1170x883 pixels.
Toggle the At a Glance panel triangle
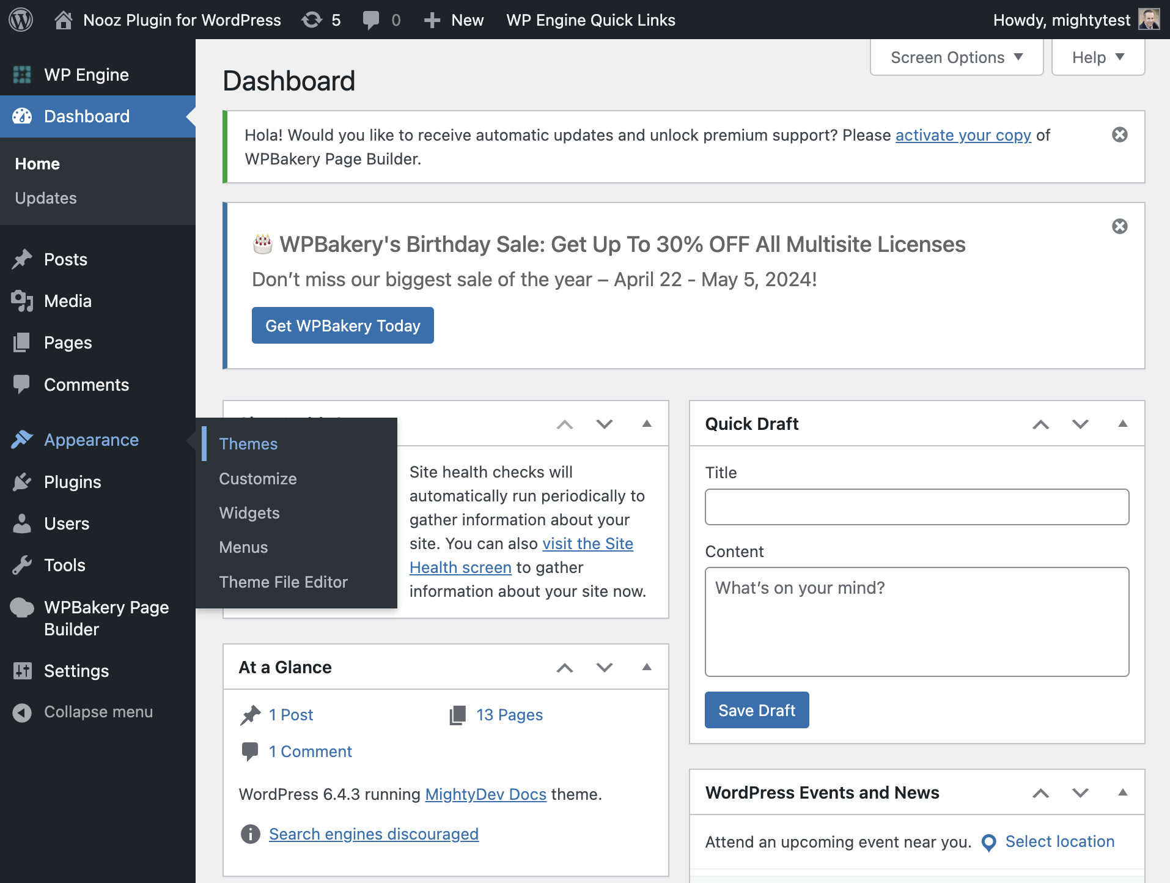pyautogui.click(x=647, y=667)
